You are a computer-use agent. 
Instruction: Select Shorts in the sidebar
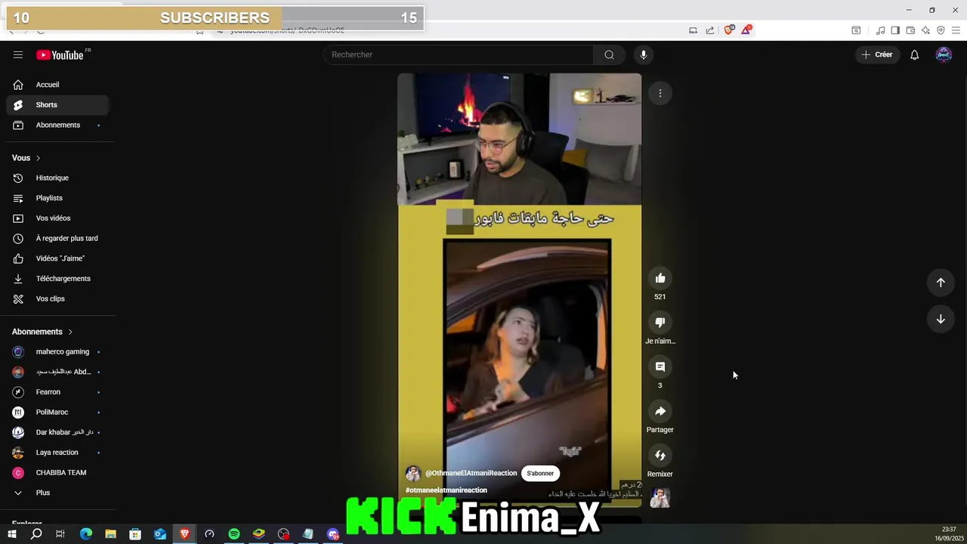(57, 105)
